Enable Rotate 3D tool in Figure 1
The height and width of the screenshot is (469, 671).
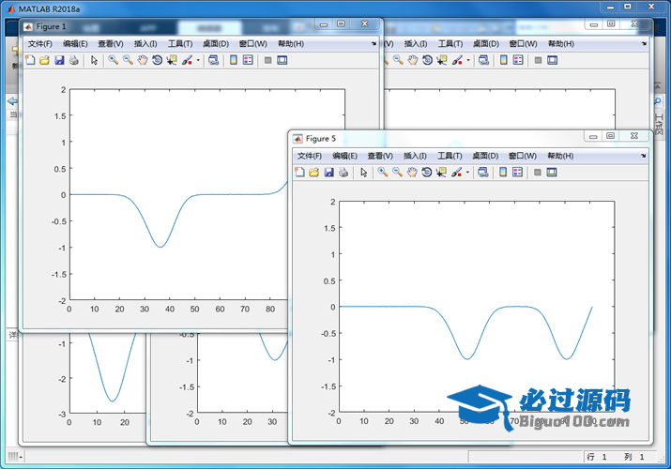tap(157, 60)
